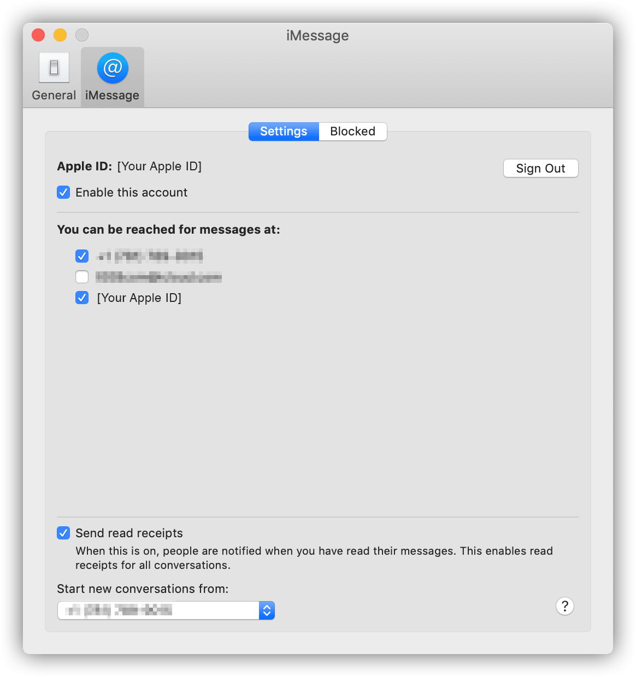Click the Sign Out button
The image size is (636, 677).
pyautogui.click(x=540, y=168)
